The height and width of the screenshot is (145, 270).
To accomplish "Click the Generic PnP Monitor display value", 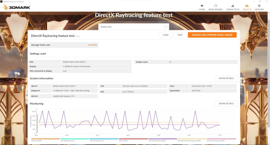I will (96, 66).
